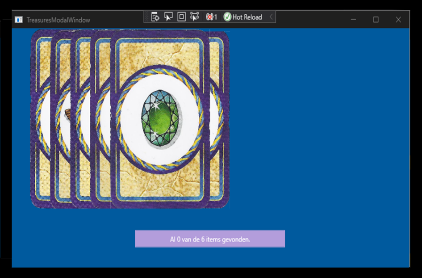Select the card peeking out behind the gem card's right side
The width and height of the screenshot is (422, 278).
pos(219,119)
